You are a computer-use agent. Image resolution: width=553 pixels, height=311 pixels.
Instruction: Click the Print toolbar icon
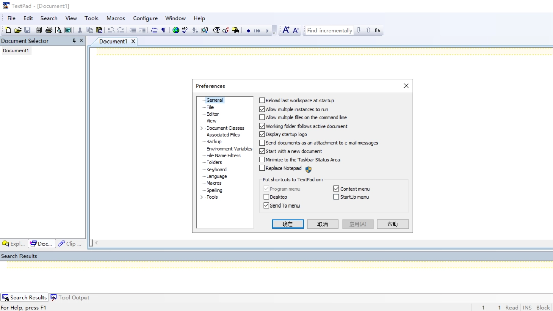pyautogui.click(x=49, y=30)
